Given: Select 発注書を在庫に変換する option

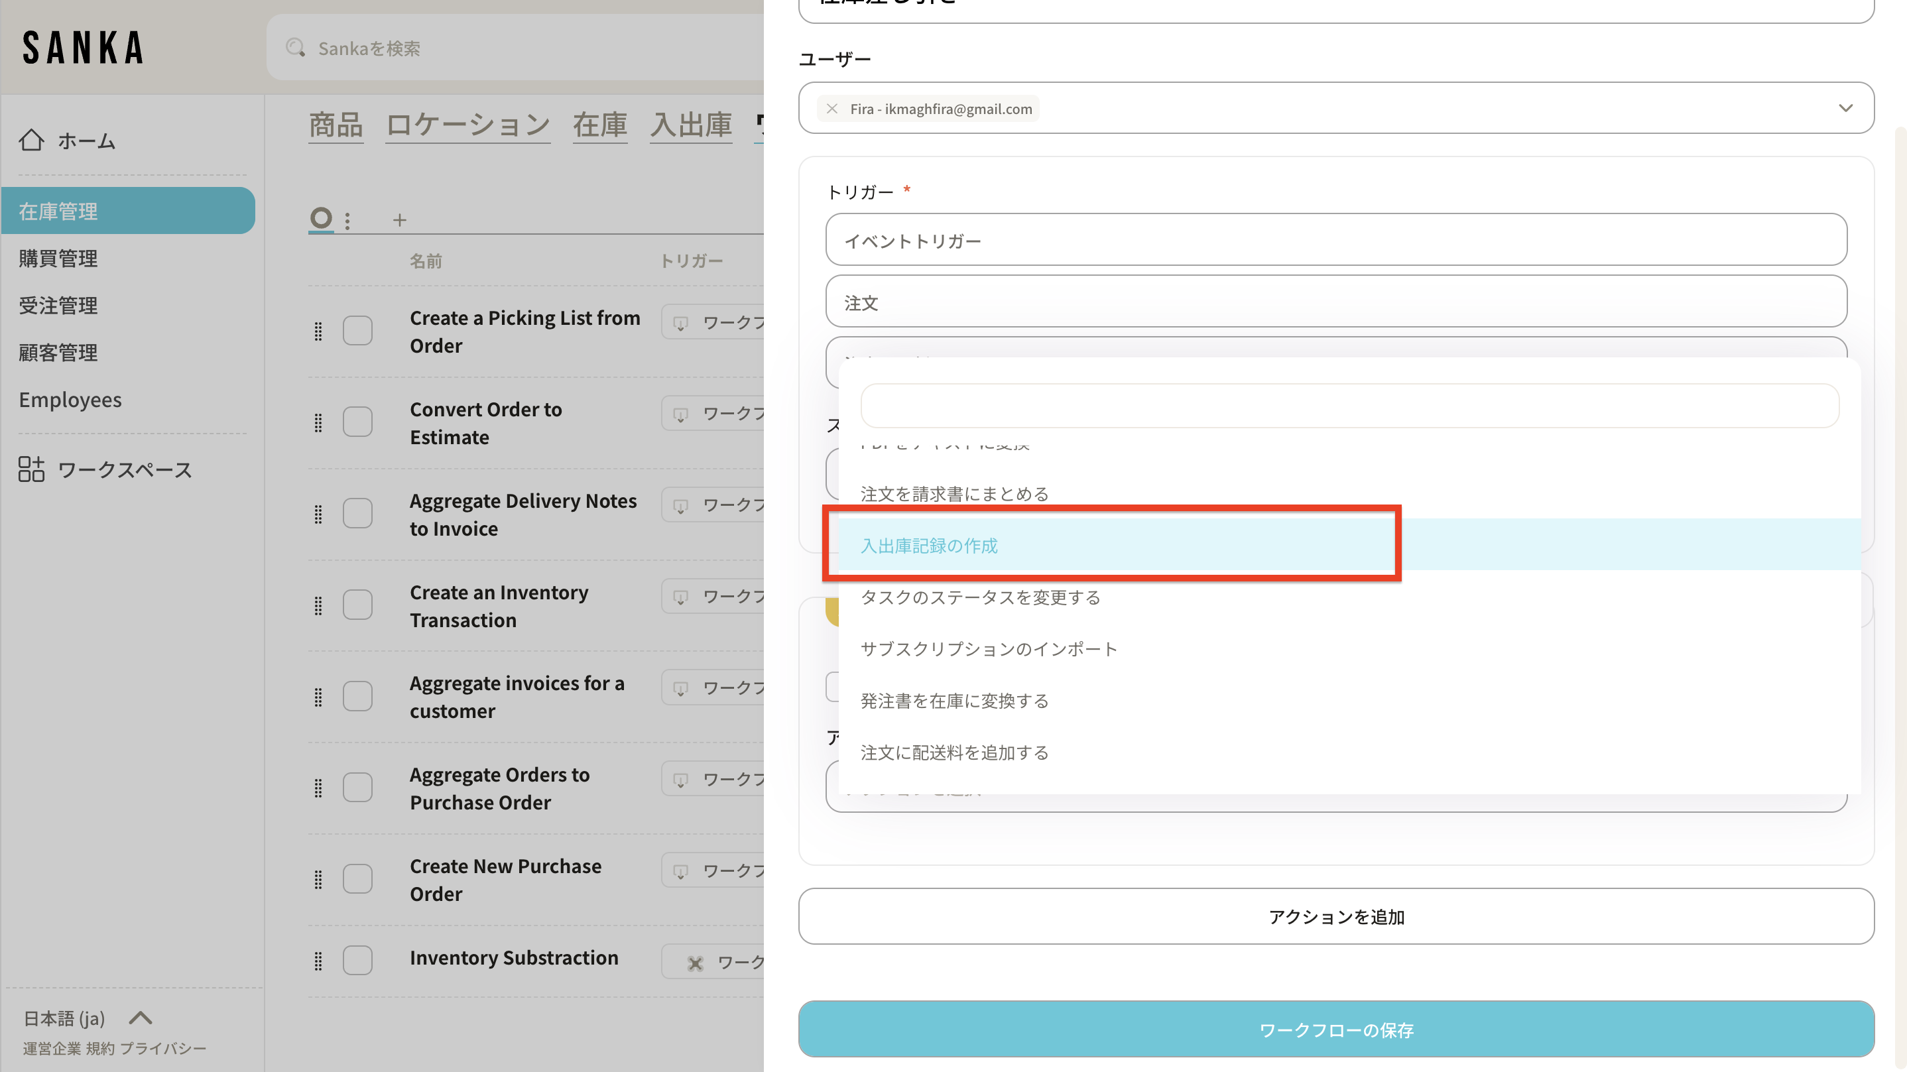Looking at the screenshot, I should [954, 700].
